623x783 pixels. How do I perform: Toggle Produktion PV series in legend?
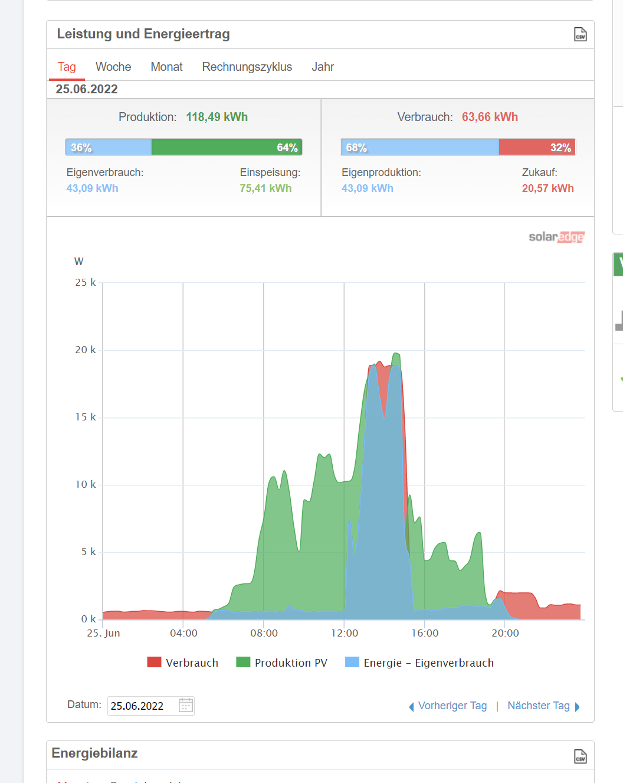pyautogui.click(x=282, y=663)
